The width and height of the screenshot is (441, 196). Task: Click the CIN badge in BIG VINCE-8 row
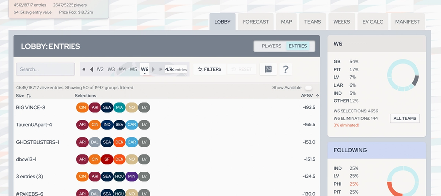pyautogui.click(x=82, y=107)
